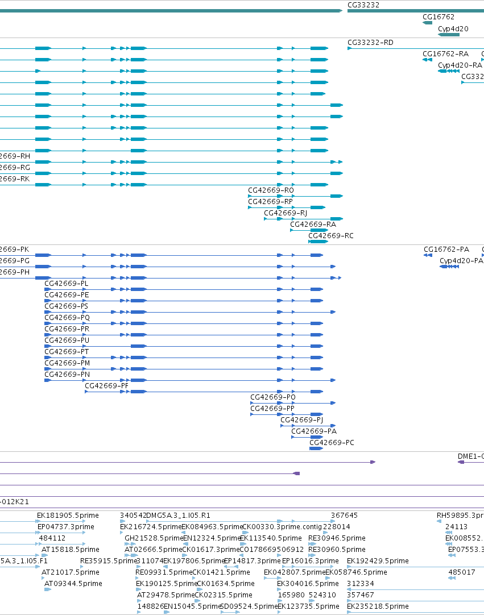Viewport: 484px width, 615px height.
Task: Click EST label 484112
Action: tap(52, 538)
